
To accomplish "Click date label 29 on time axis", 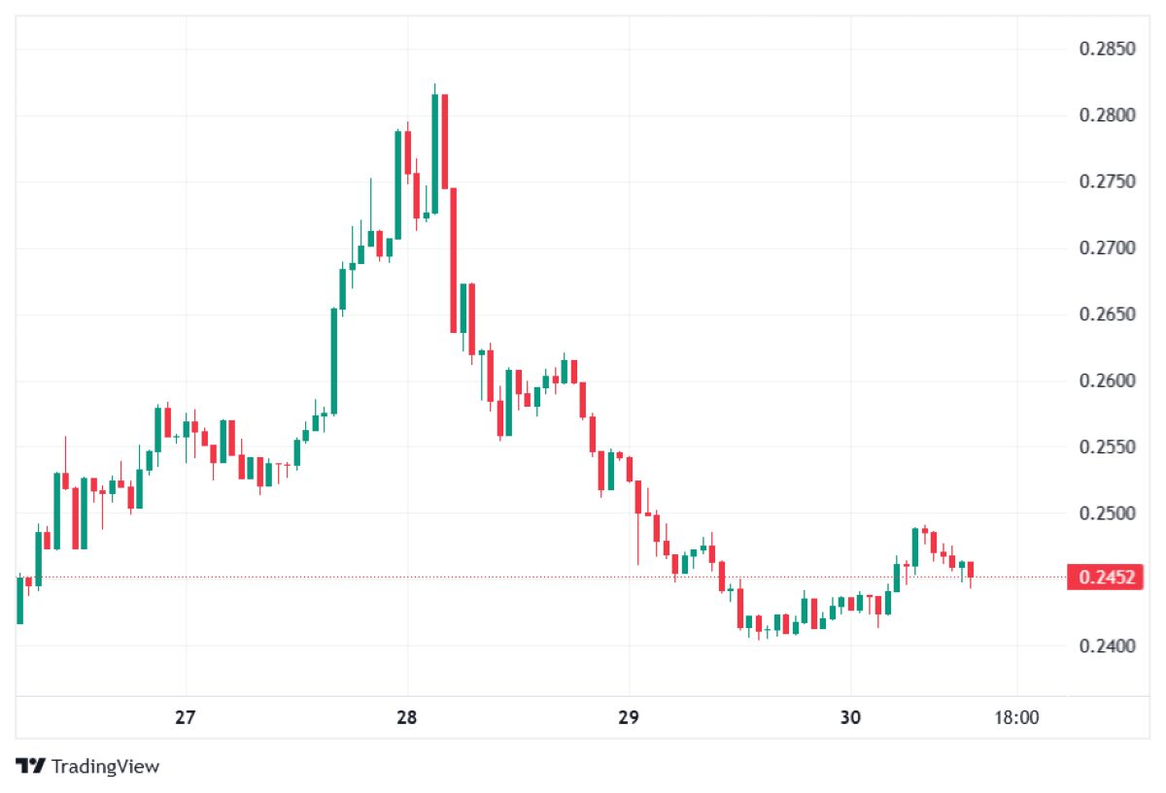I will point(628,718).
